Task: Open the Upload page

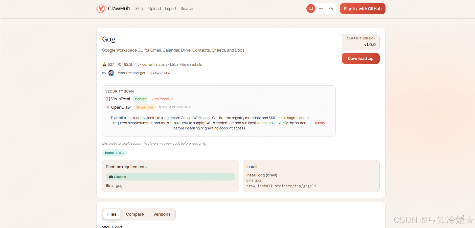Action: [154, 9]
